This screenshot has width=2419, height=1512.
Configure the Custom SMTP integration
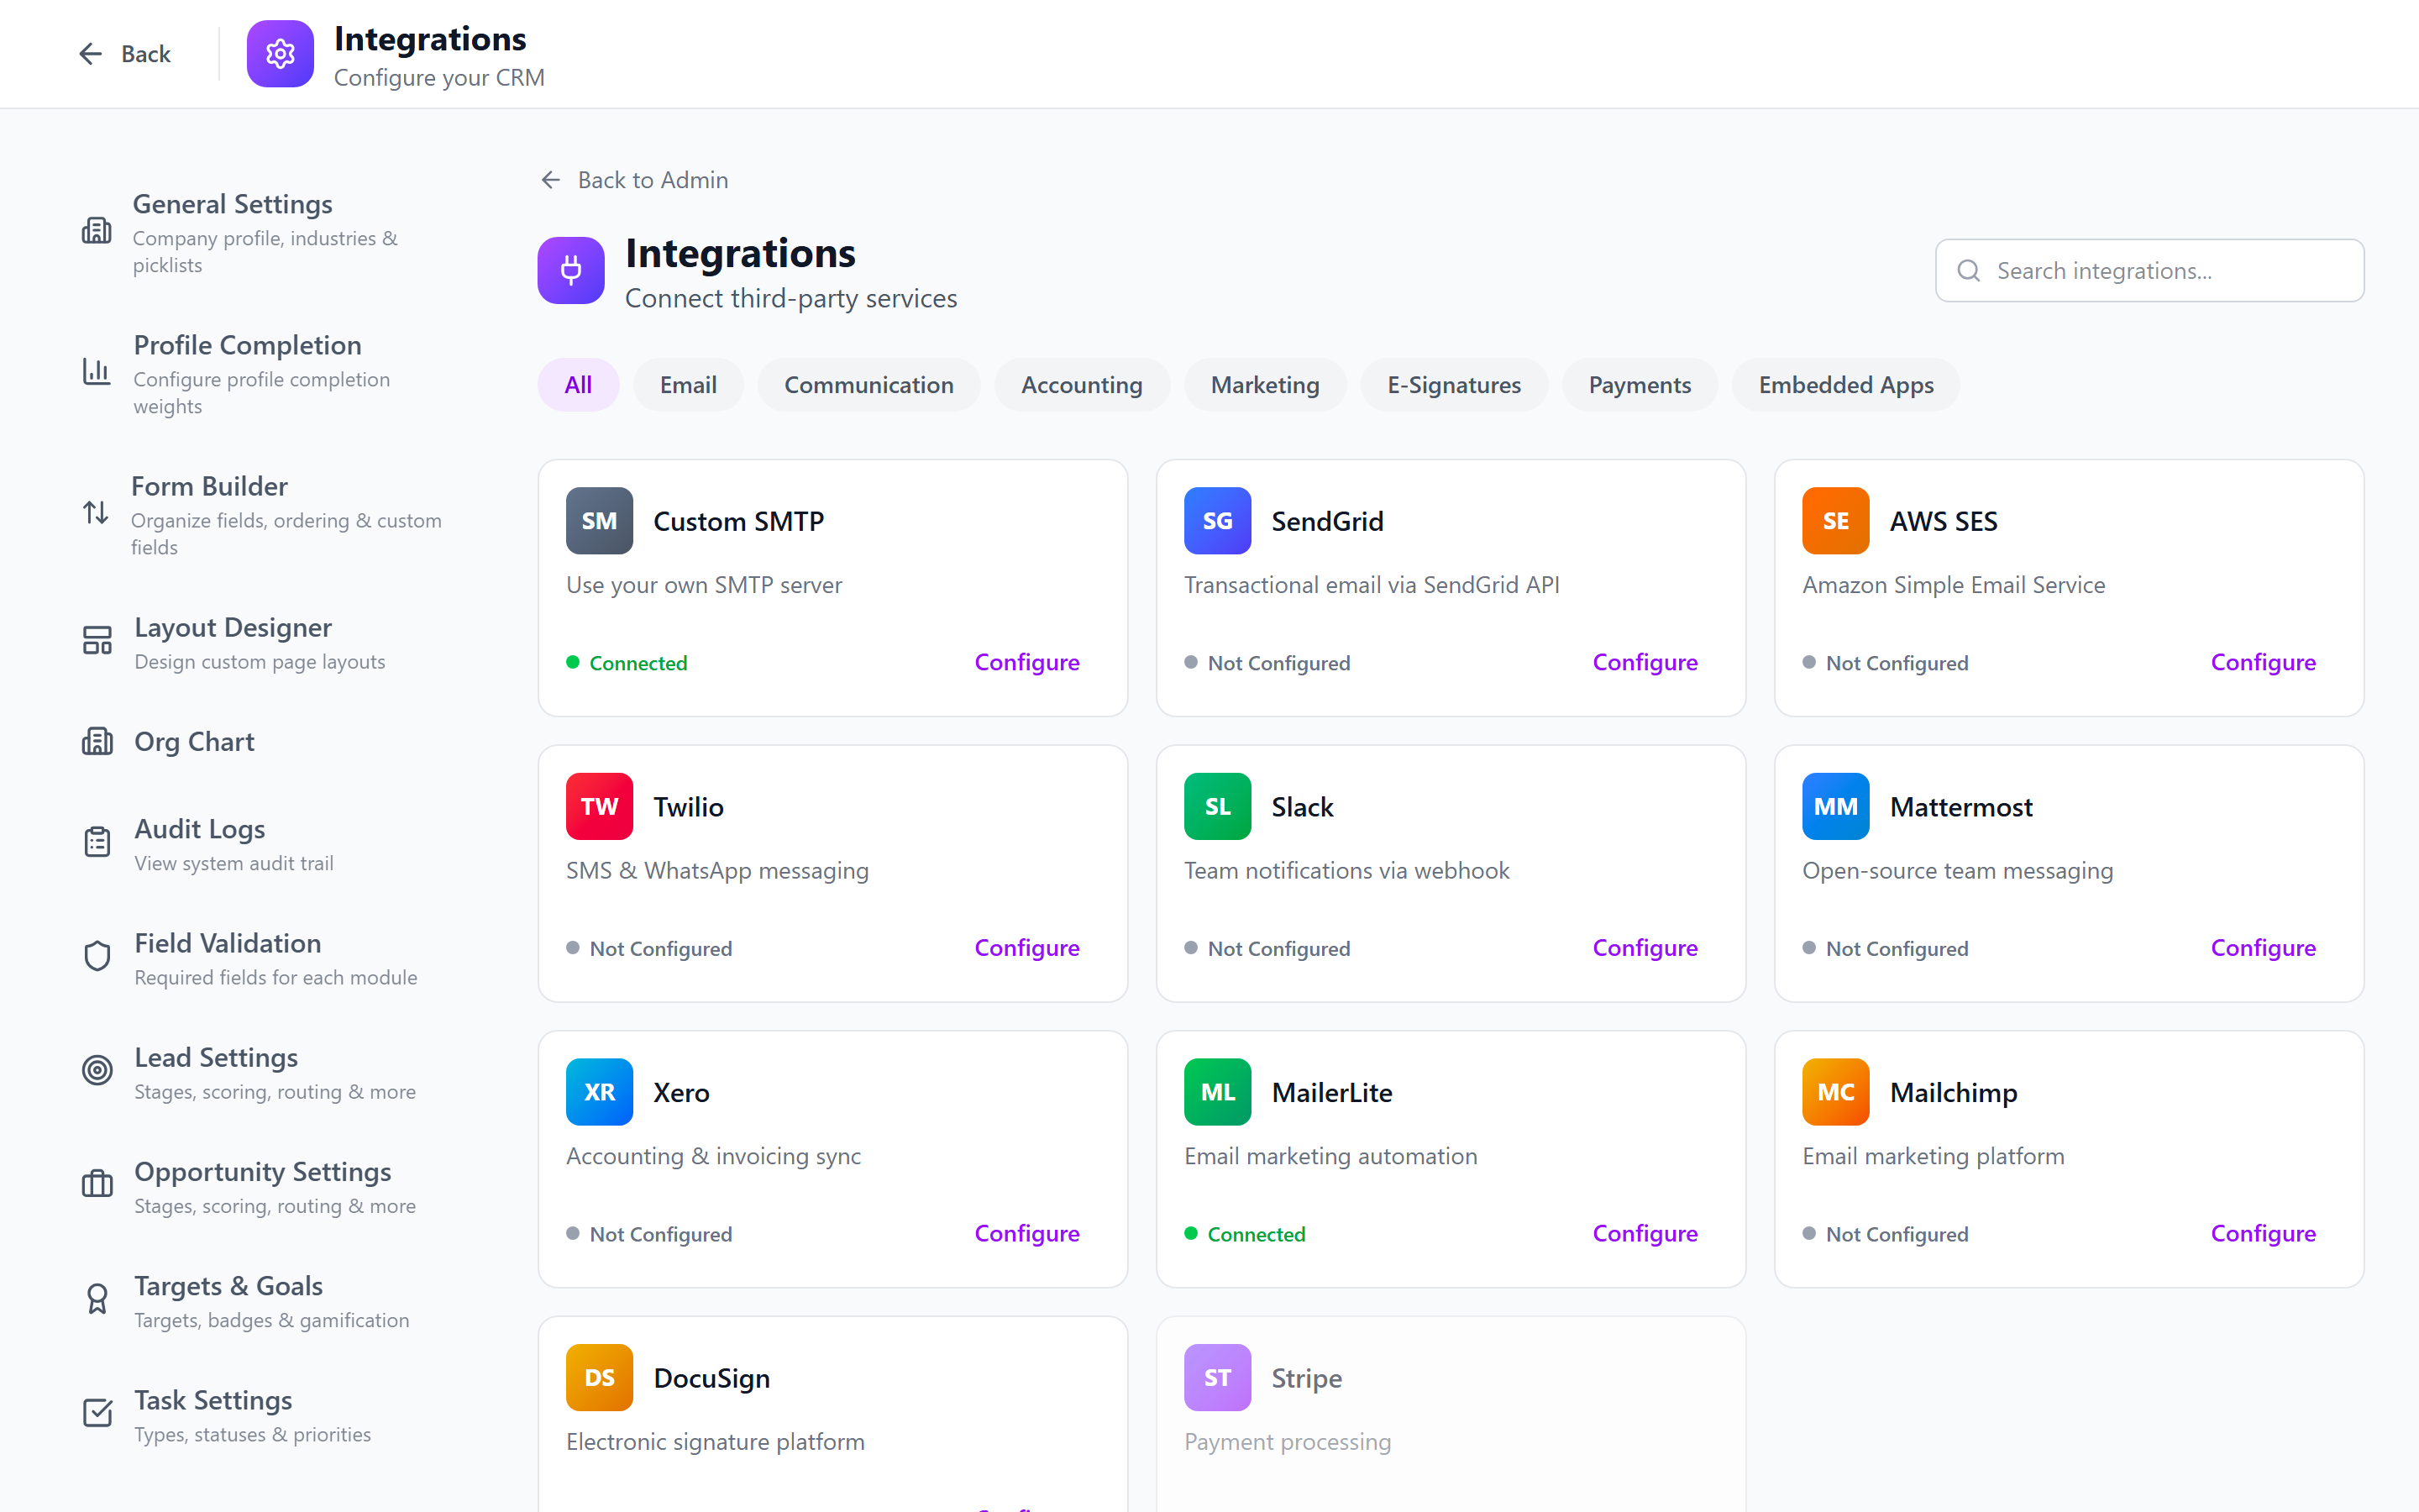click(x=1026, y=662)
